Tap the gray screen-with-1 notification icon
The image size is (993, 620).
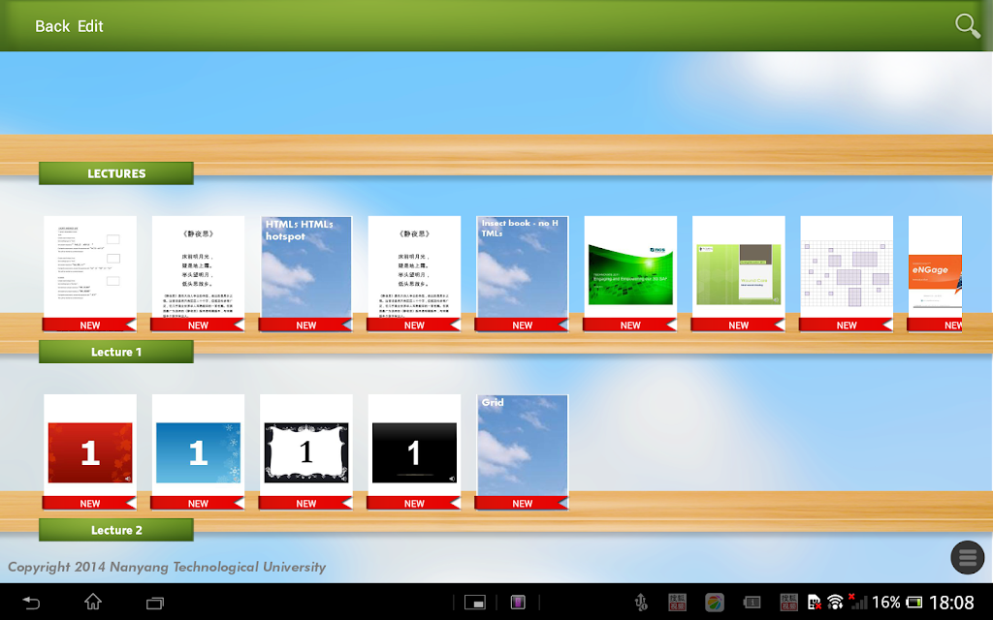pos(752,603)
